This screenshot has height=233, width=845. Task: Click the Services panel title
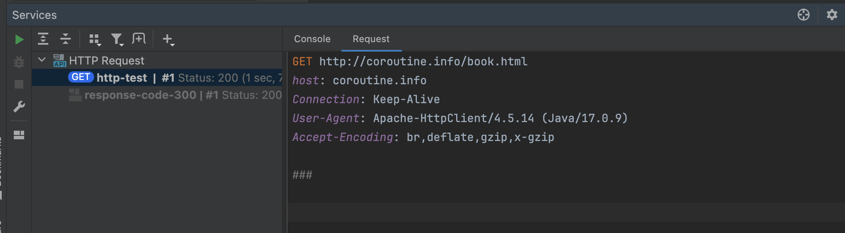pyautogui.click(x=34, y=15)
